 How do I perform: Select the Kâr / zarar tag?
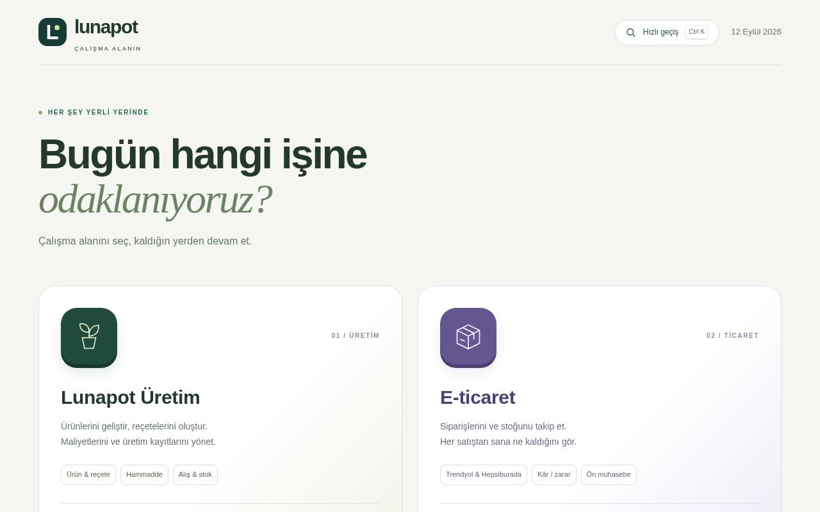click(554, 475)
